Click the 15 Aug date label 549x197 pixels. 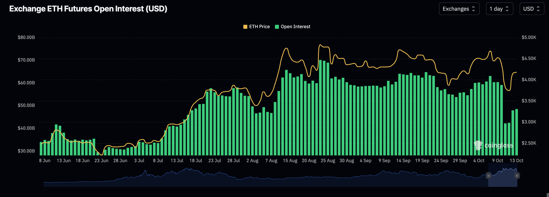click(x=290, y=161)
